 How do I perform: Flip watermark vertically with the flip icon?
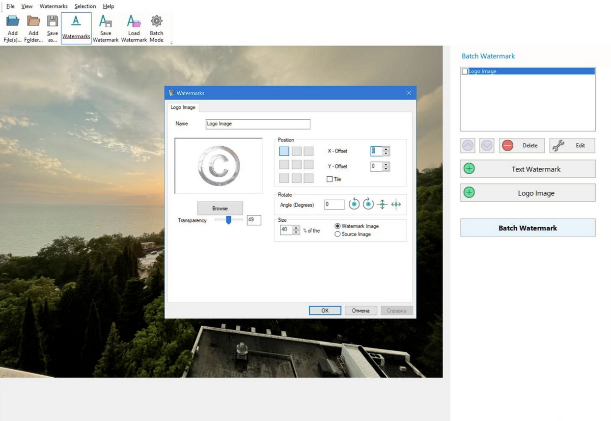pos(382,205)
